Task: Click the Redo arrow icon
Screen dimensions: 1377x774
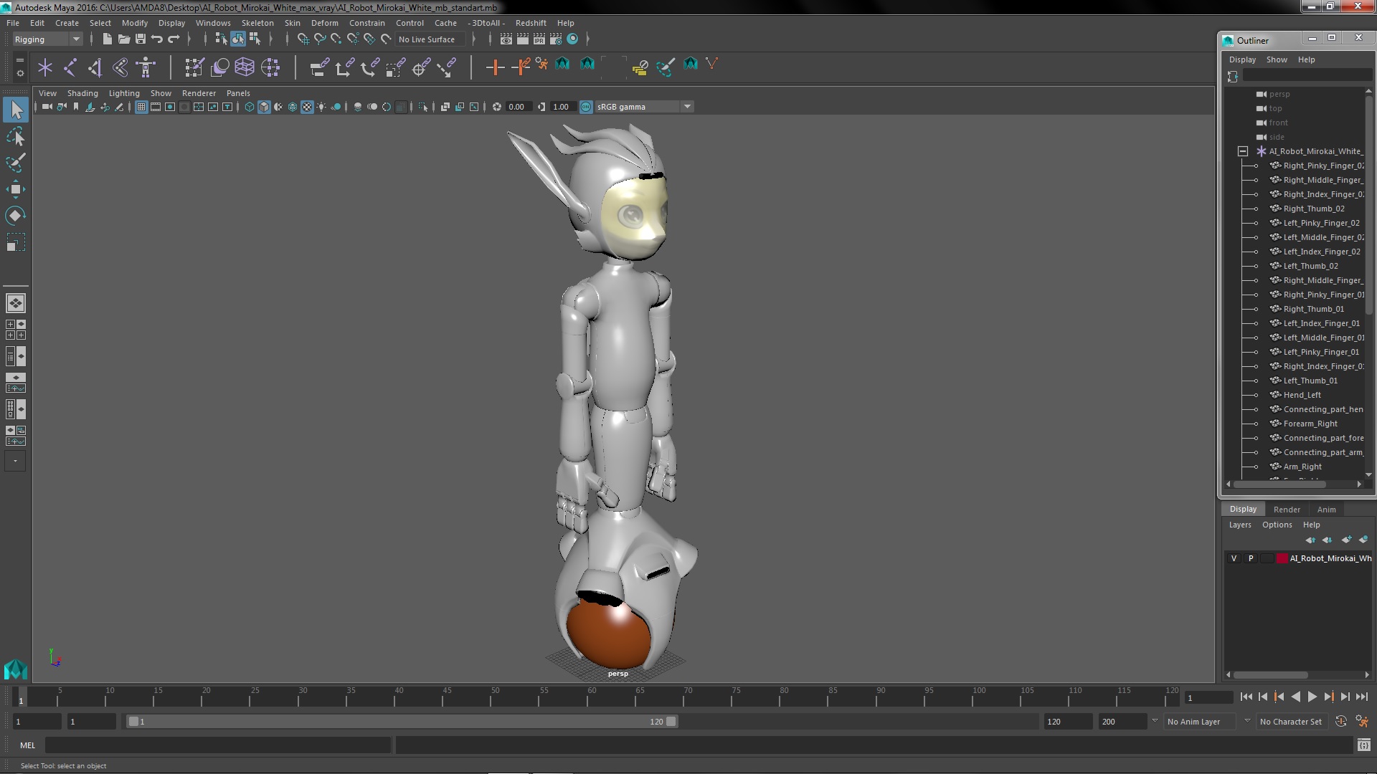Action: tap(173, 39)
